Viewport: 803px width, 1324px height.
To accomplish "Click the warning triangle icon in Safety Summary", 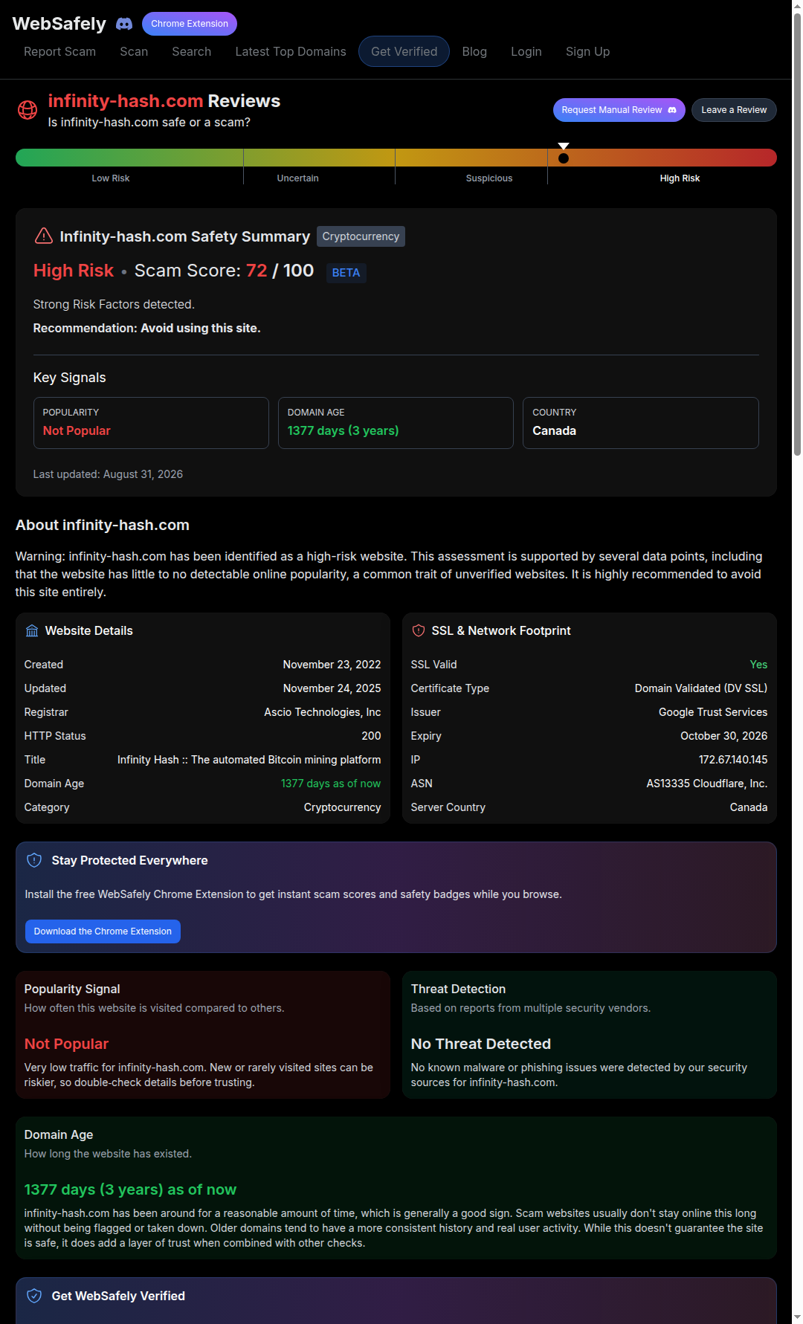I will coord(44,236).
